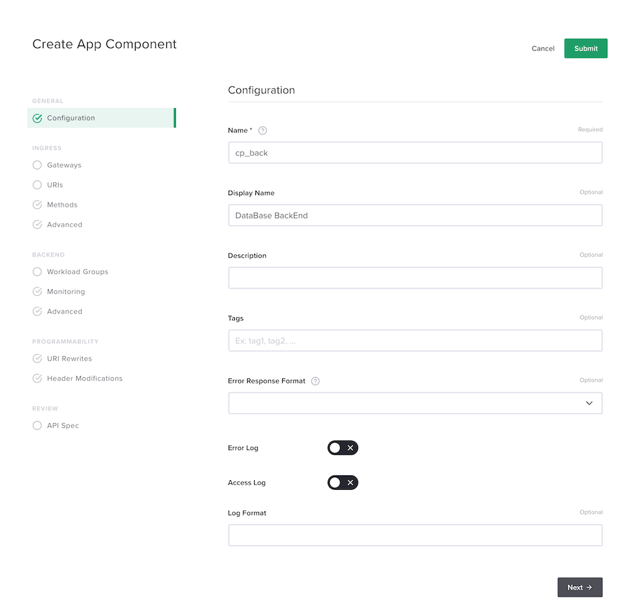Click the check icon beside Methods
This screenshot has height=614, width=640.
click(37, 205)
